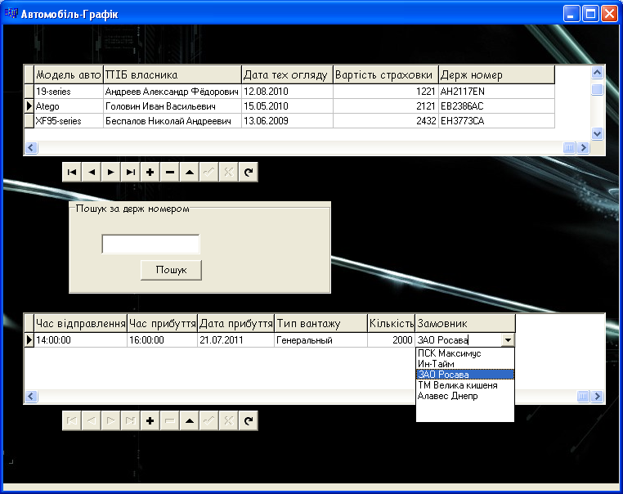This screenshot has height=494, width=623.
Task: Go to next record in upper navigator
Action: pyautogui.click(x=111, y=173)
